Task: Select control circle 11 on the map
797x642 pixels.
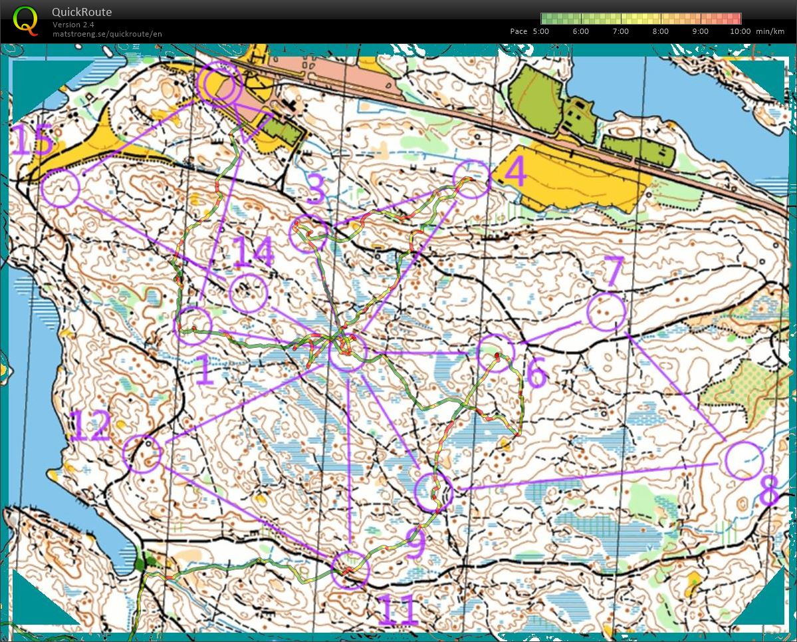Action: point(350,569)
